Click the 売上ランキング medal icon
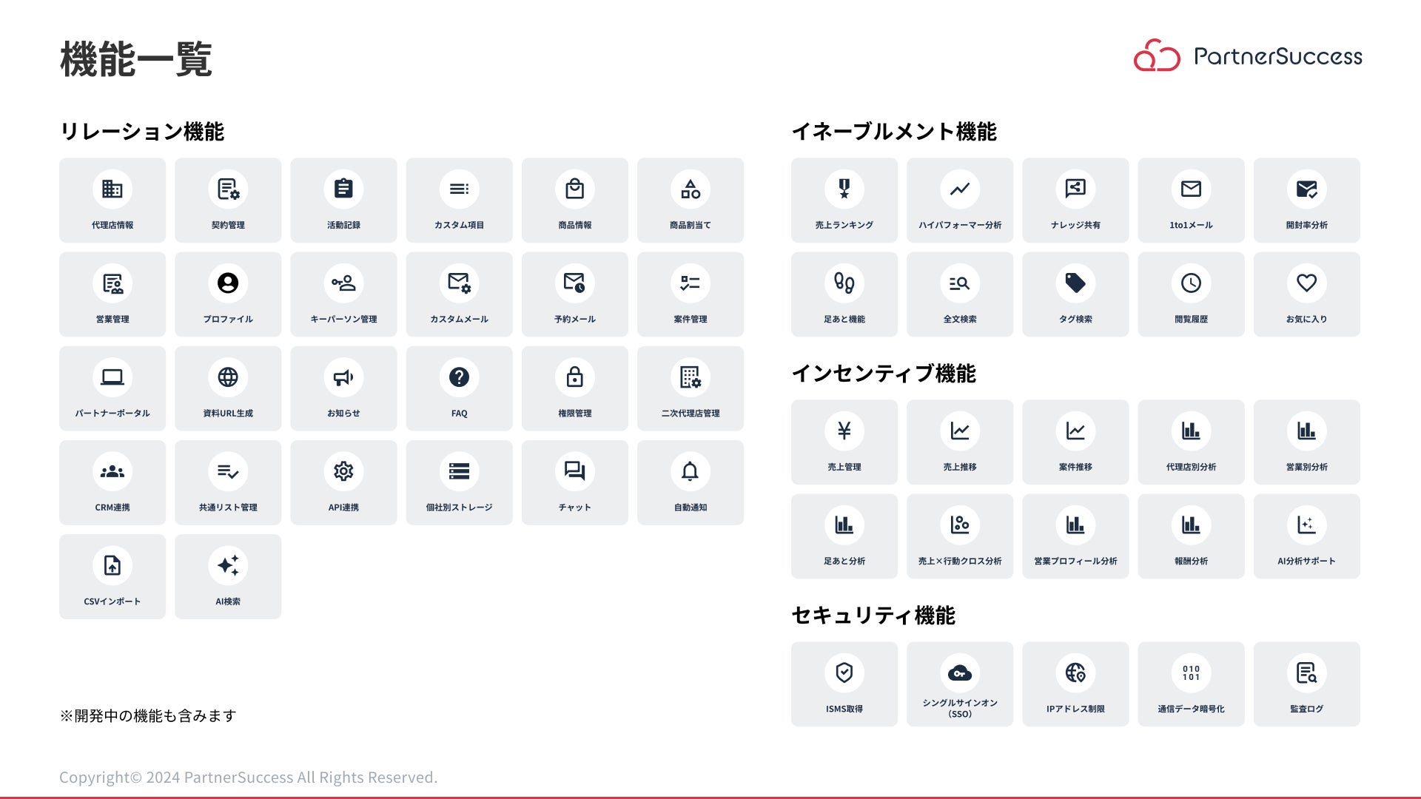This screenshot has width=1421, height=799. click(x=844, y=189)
